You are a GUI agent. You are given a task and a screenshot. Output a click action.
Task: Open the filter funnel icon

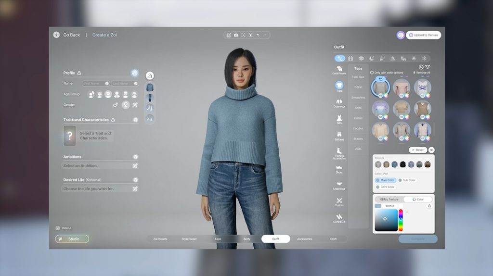point(427,67)
